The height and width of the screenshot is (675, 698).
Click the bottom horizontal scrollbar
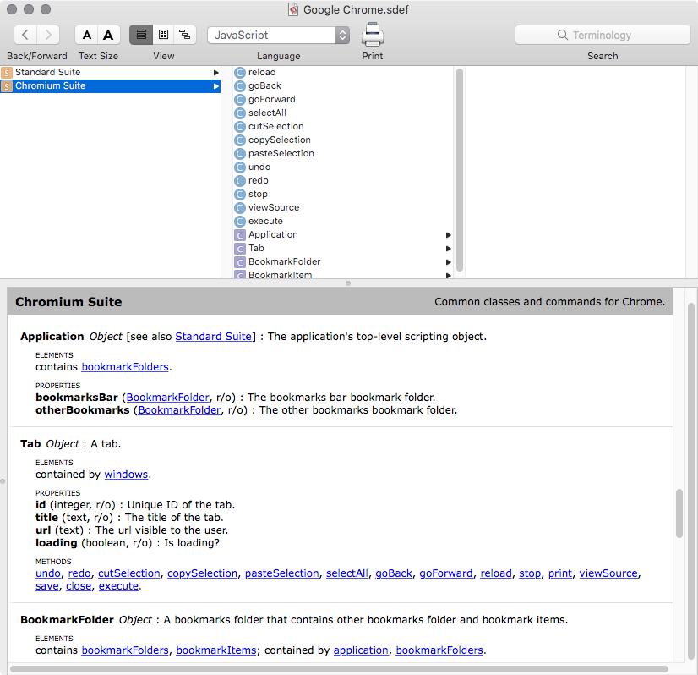tap(339, 669)
